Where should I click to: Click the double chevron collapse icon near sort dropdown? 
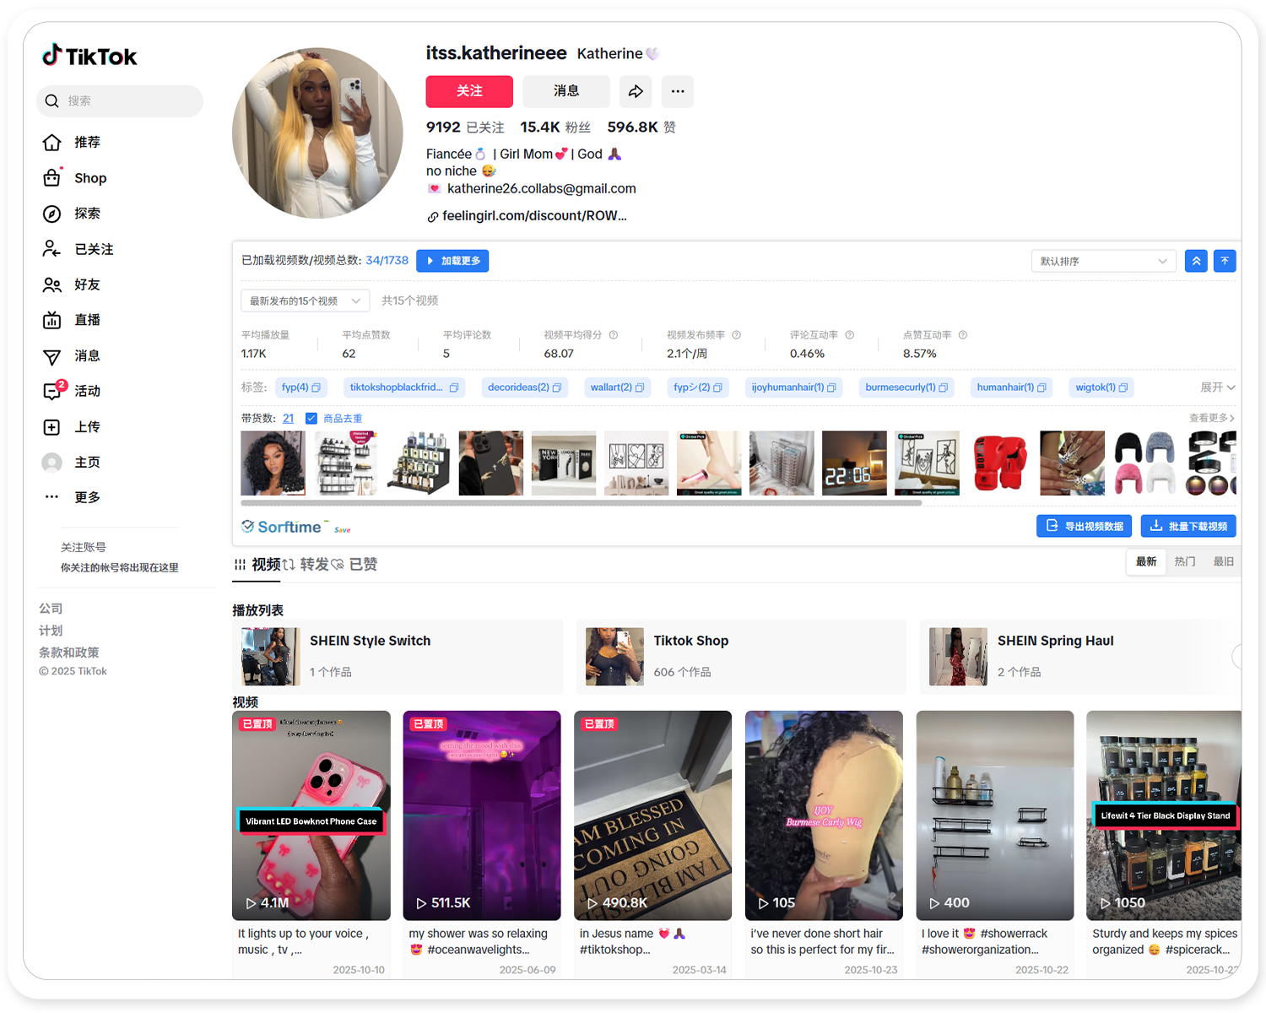(x=1195, y=261)
